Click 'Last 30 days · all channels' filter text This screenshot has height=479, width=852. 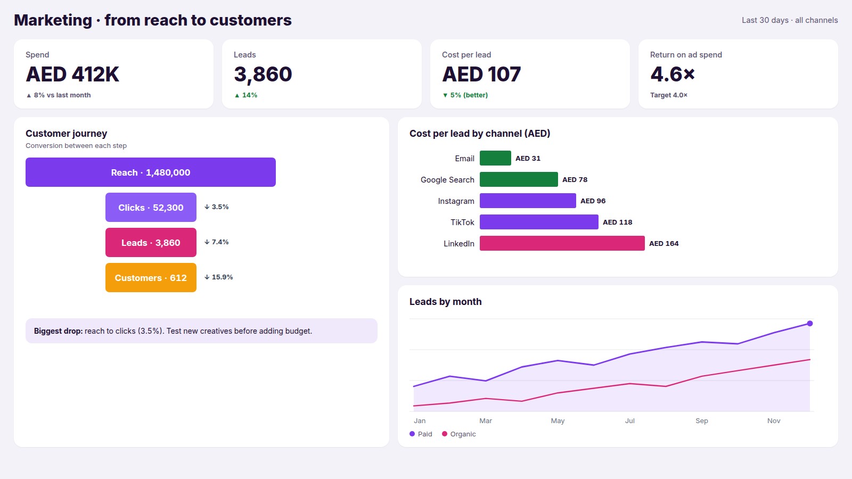pyautogui.click(x=790, y=20)
